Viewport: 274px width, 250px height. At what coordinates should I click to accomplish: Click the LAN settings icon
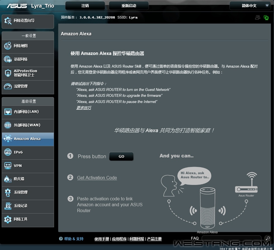coord(8,112)
